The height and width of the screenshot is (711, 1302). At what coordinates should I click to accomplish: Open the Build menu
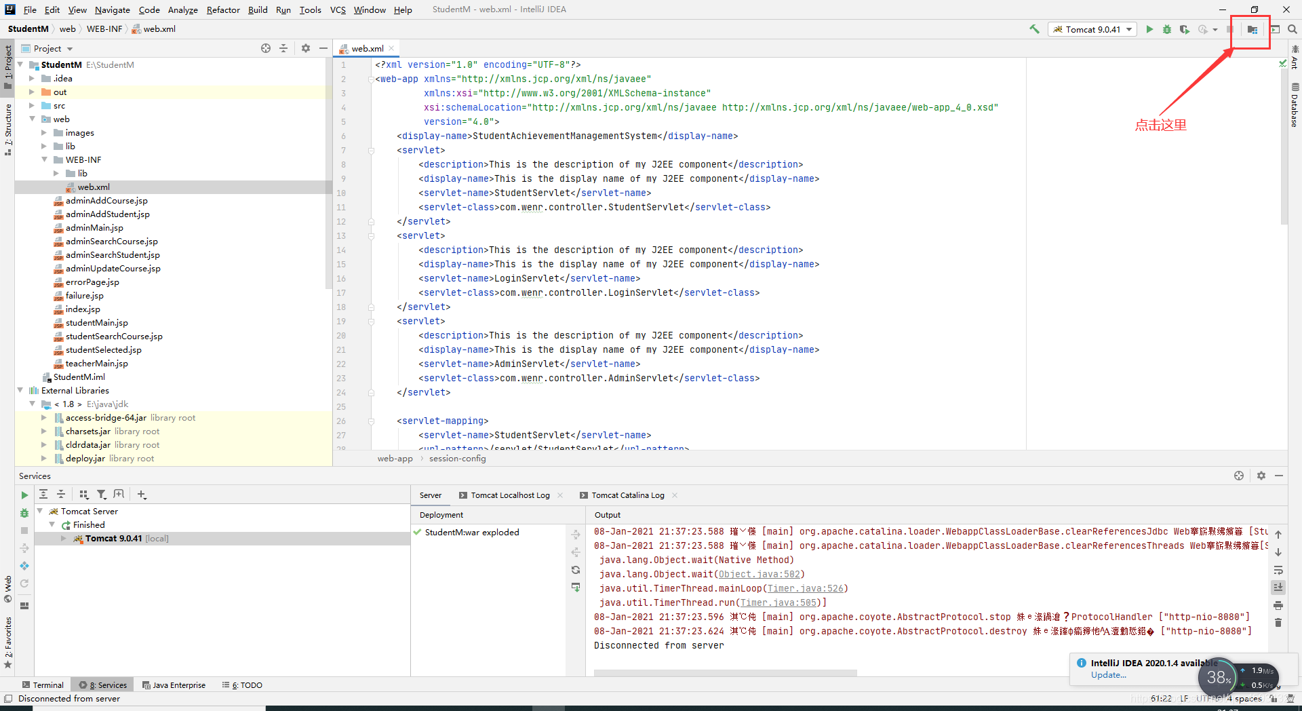point(258,9)
